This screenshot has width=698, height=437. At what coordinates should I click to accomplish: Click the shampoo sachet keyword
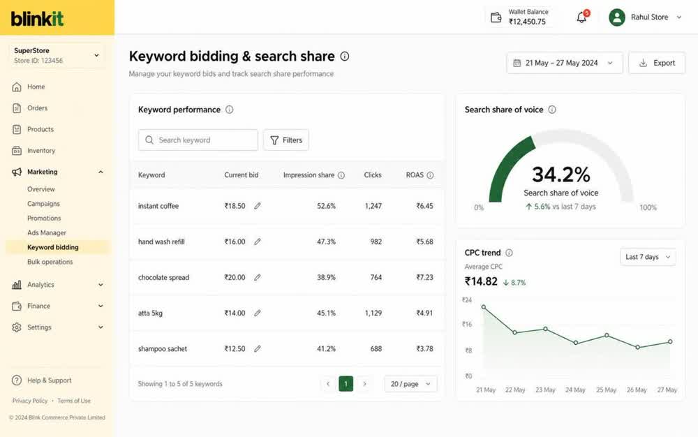point(163,349)
